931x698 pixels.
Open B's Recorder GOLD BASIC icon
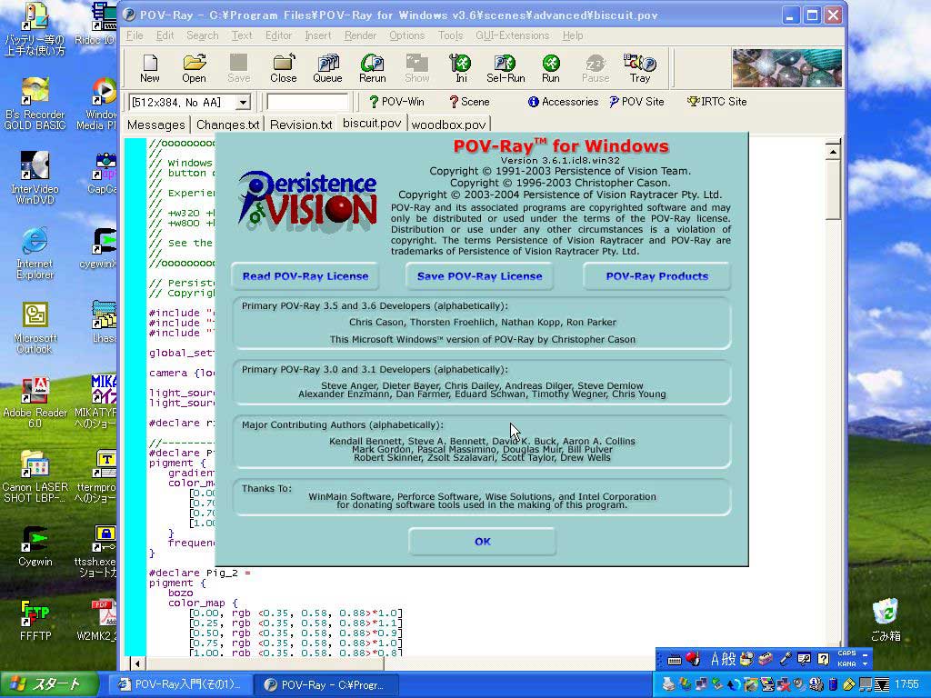point(35,104)
